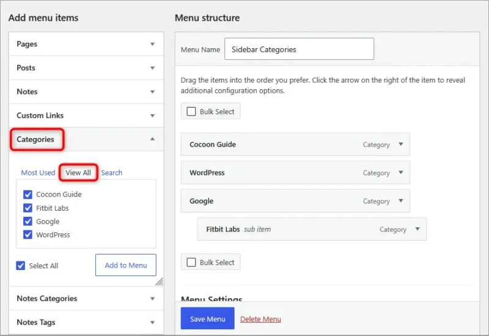Select the Cocoon Guide menu item bar
The width and height of the screenshot is (489, 336).
coord(295,144)
